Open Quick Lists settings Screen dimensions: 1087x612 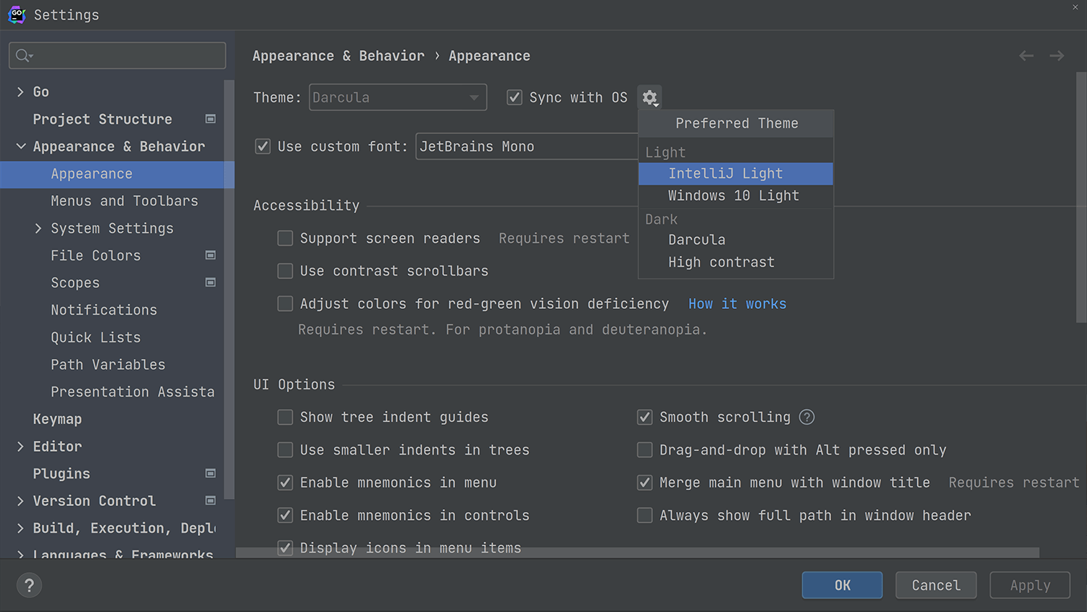point(96,337)
